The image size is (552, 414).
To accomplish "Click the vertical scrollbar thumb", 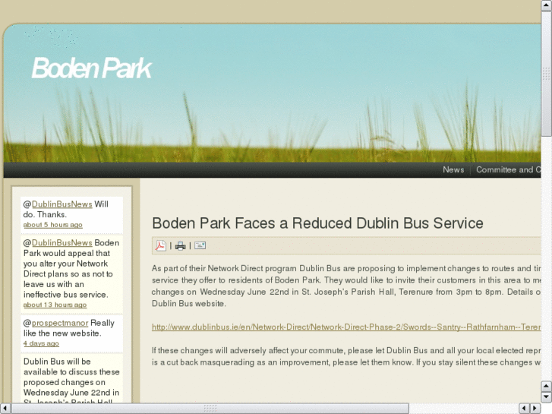I will tap(546, 73).
